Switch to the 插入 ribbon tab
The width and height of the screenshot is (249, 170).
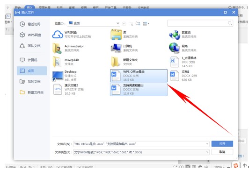(29, 7)
